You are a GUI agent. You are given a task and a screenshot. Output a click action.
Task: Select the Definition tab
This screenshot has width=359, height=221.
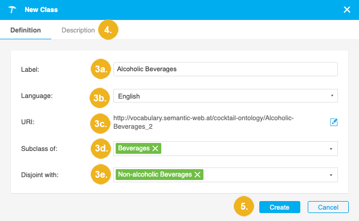26,30
